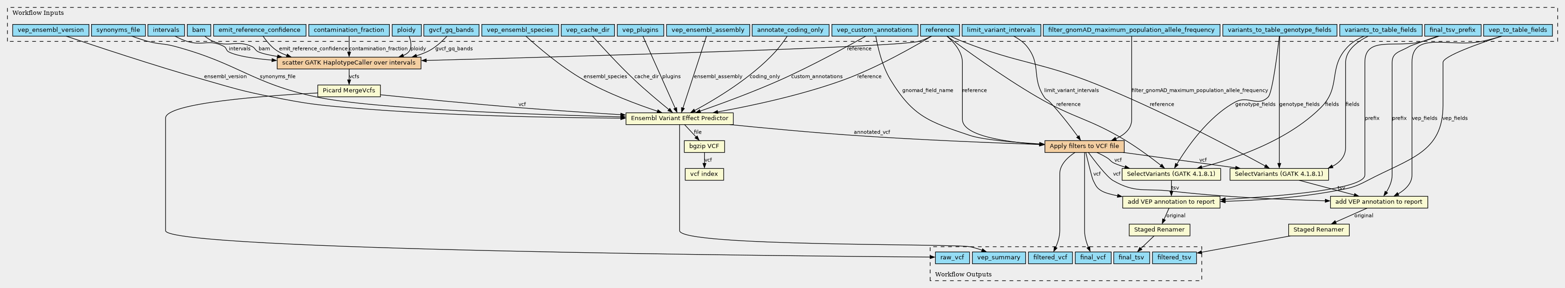
Task: Click the file edge label above bgzip VCF
Action: click(698, 132)
